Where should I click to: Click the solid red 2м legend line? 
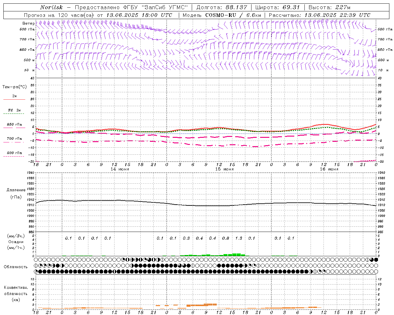14,100
